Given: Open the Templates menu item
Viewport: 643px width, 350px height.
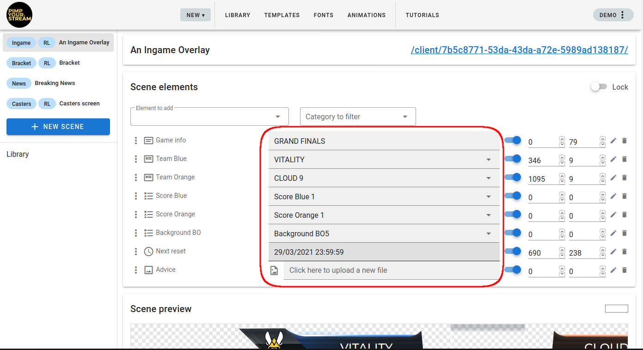Looking at the screenshot, I should pos(282,15).
